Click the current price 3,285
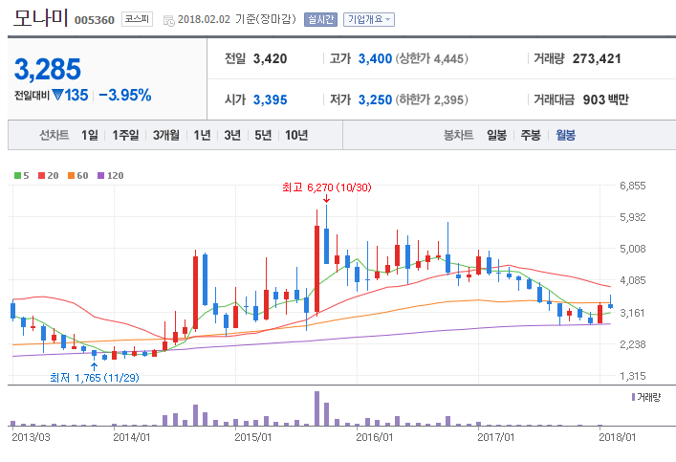Screen dimensions: 676x462 tap(48, 70)
